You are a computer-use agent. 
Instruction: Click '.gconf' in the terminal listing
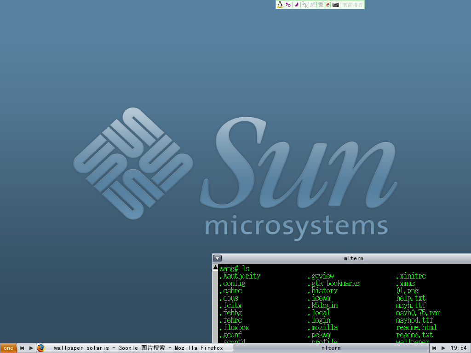[231, 335]
